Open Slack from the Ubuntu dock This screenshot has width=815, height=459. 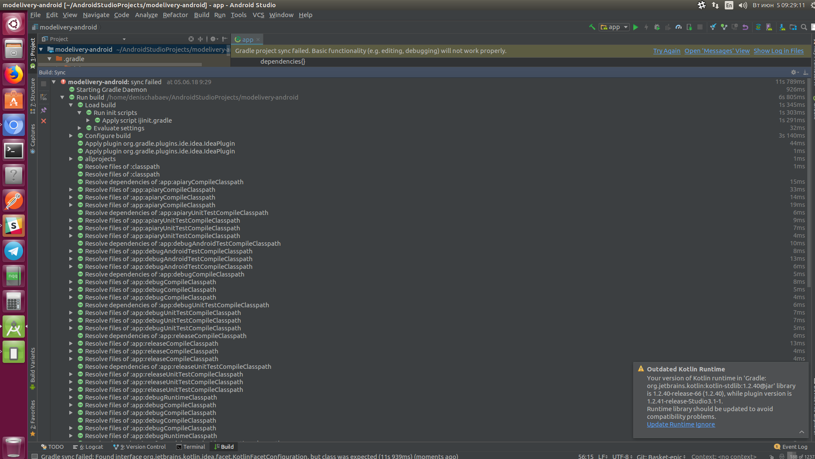14,226
